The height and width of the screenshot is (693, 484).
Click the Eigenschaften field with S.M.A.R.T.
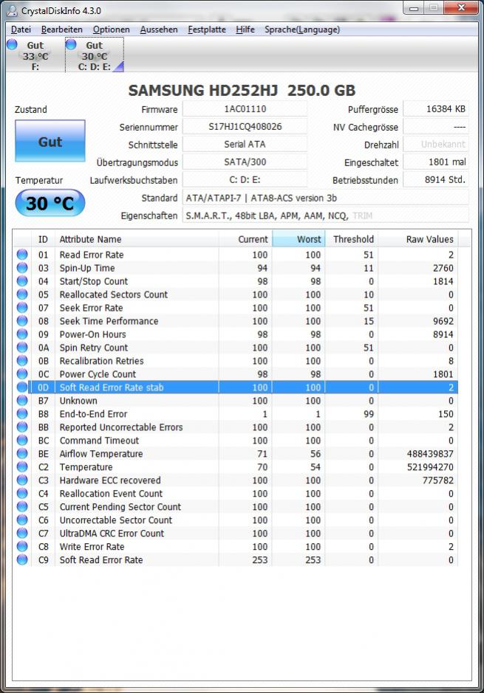pyautogui.click(x=326, y=216)
